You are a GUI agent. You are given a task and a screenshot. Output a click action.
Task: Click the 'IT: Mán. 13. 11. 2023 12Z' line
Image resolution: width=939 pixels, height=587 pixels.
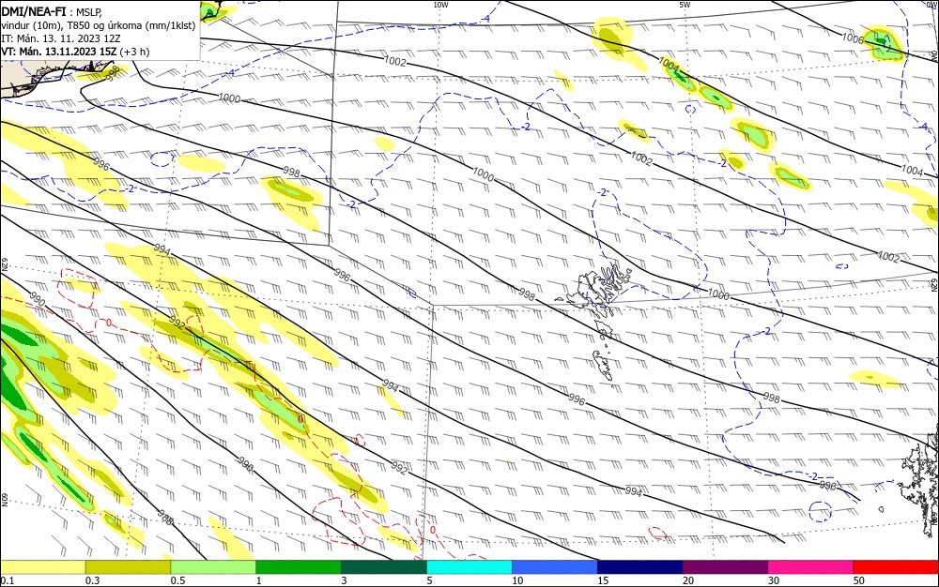60,38
